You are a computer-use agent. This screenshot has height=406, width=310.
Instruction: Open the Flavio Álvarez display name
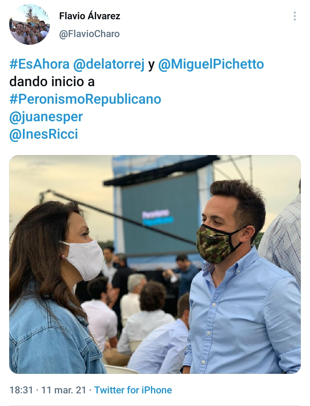[90, 16]
